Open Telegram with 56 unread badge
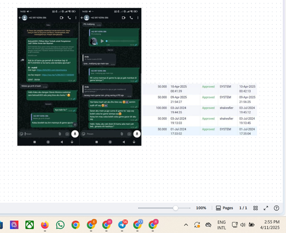The image size is (286, 233). pyautogui.click(x=122, y=224)
